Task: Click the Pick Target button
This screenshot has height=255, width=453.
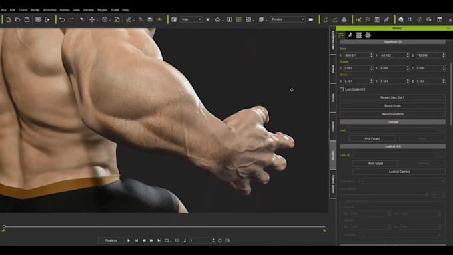Action: pyautogui.click(x=376, y=164)
